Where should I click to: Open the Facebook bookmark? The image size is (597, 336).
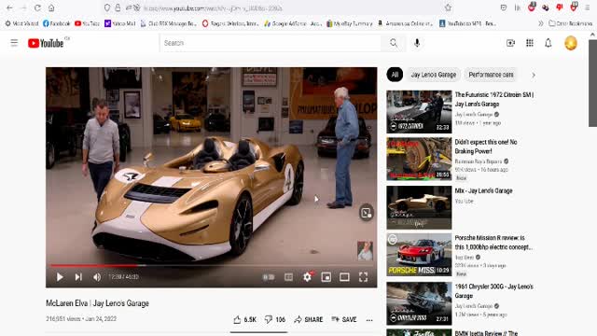(x=56, y=23)
